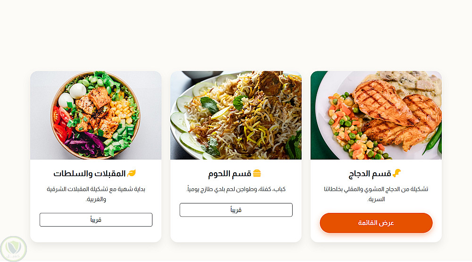472x262 pixels.
Task: Click the chicken drumstick icon beside قسم الدجاج
Action: pos(397,173)
